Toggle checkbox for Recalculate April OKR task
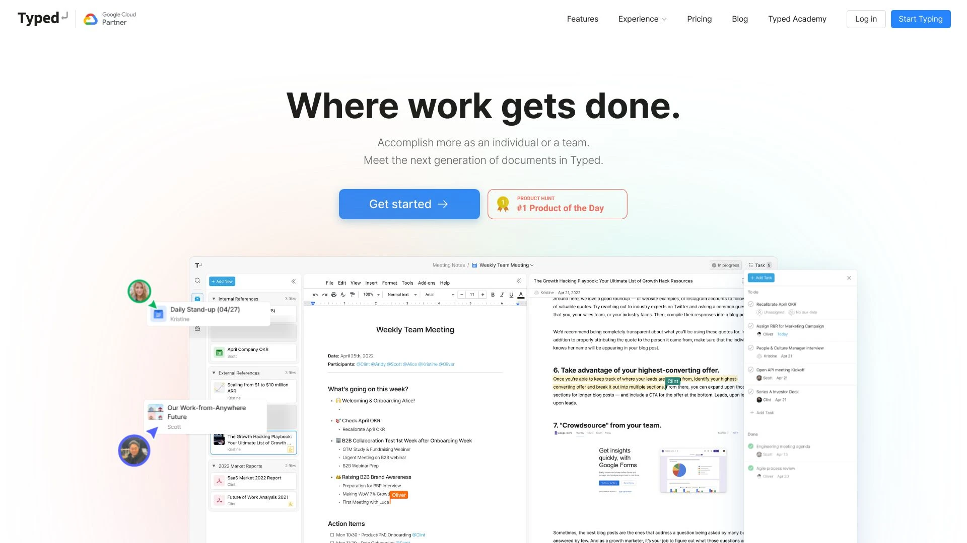The image size is (967, 543). click(751, 304)
